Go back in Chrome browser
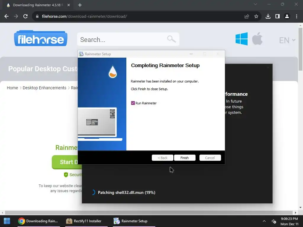Image resolution: width=303 pixels, height=227 pixels. point(7,17)
